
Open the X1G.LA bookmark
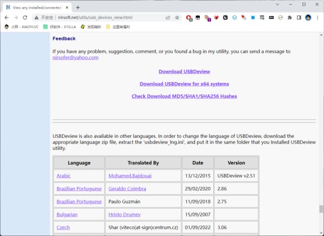59,26
